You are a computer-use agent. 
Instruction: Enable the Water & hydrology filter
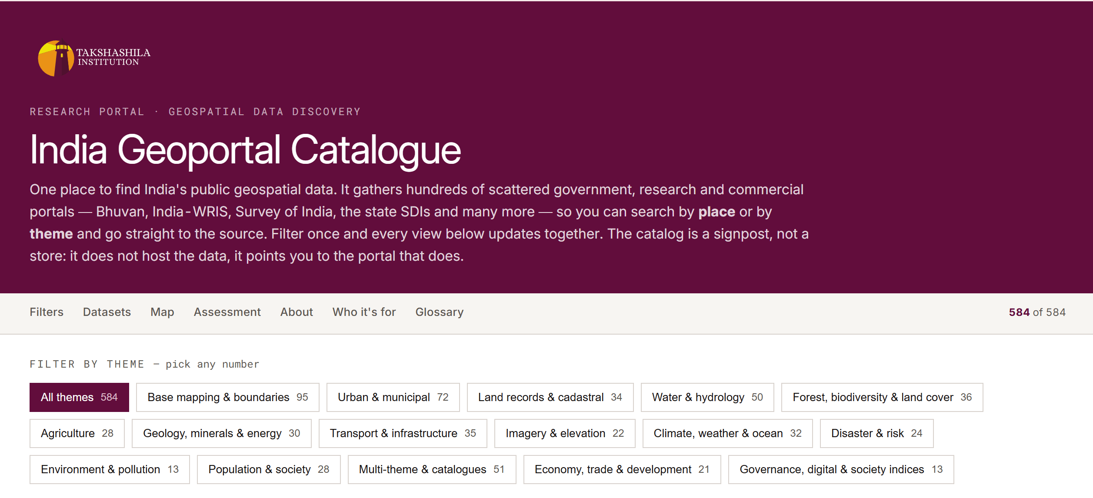point(707,397)
